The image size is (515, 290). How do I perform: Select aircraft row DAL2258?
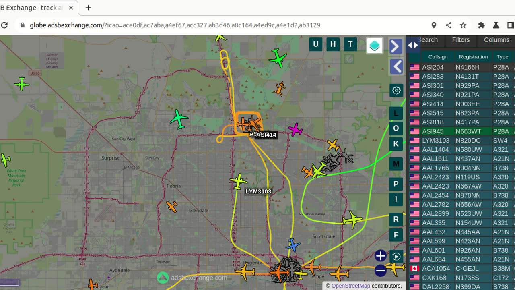tap(462, 287)
